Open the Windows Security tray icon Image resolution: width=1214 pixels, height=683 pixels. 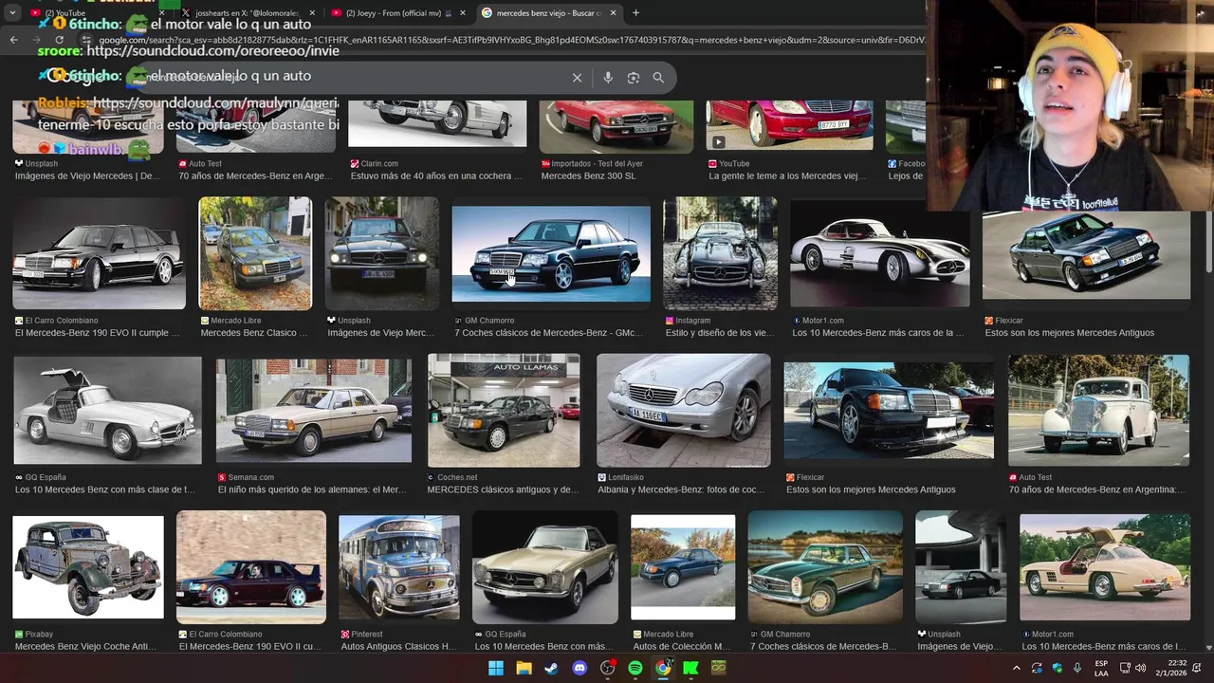click(1058, 668)
